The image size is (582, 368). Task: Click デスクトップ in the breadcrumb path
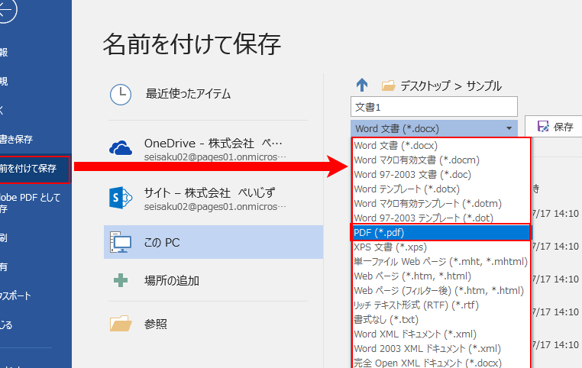425,86
